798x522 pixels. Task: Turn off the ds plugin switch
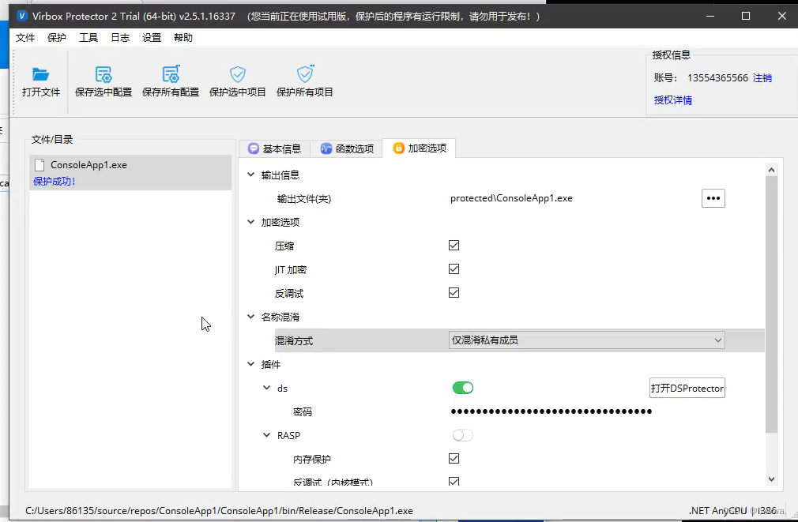click(463, 388)
